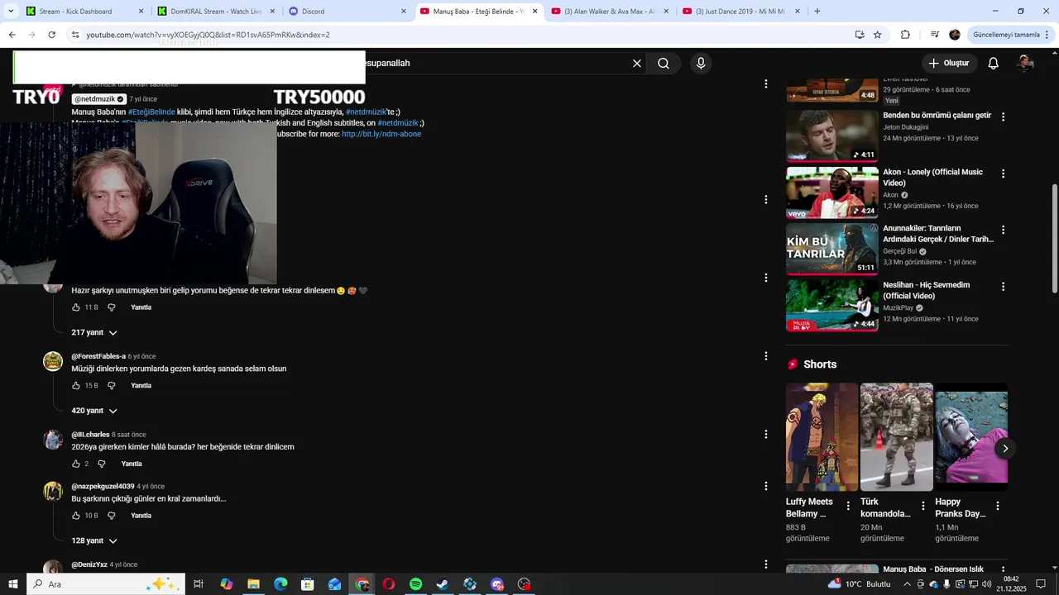Show the next Shorts with the arrow
Image resolution: width=1059 pixels, height=595 pixels.
click(1004, 449)
